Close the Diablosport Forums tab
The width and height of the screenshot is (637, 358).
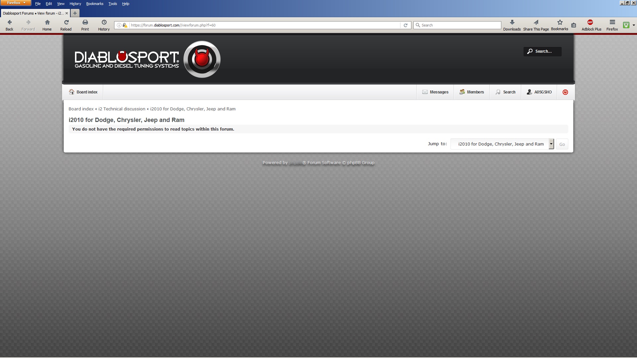[x=67, y=13]
